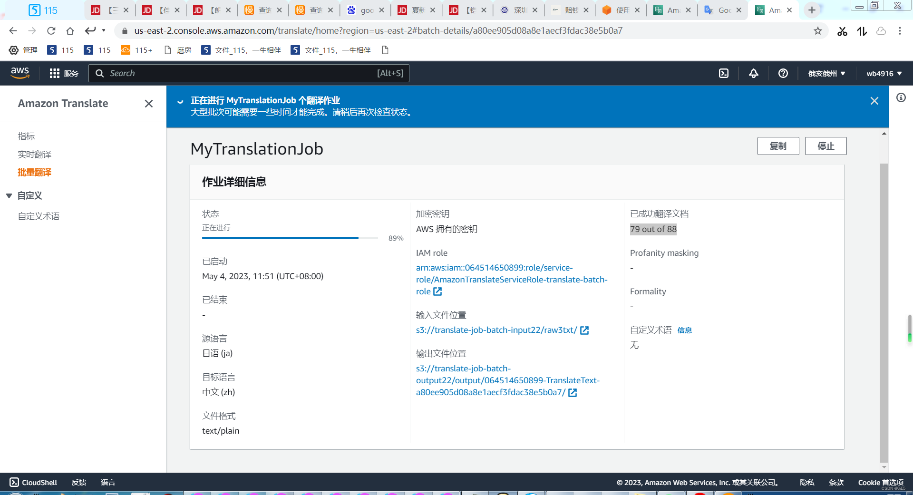Open the 115+ bookmark
The image size is (913, 495).
point(137,50)
